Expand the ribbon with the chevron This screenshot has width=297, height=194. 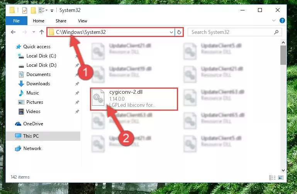[x=274, y=20]
